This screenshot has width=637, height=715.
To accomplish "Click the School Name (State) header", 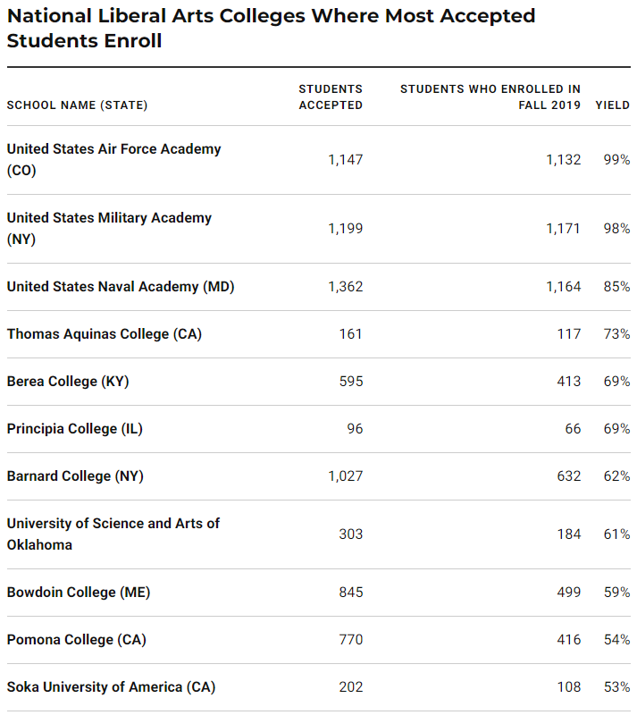I will tap(78, 105).
